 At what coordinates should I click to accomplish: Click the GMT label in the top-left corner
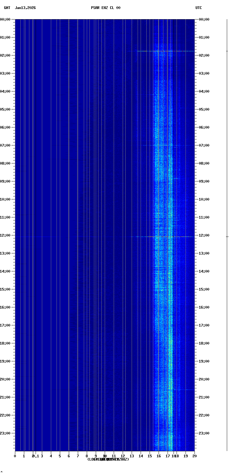[x=7, y=8]
